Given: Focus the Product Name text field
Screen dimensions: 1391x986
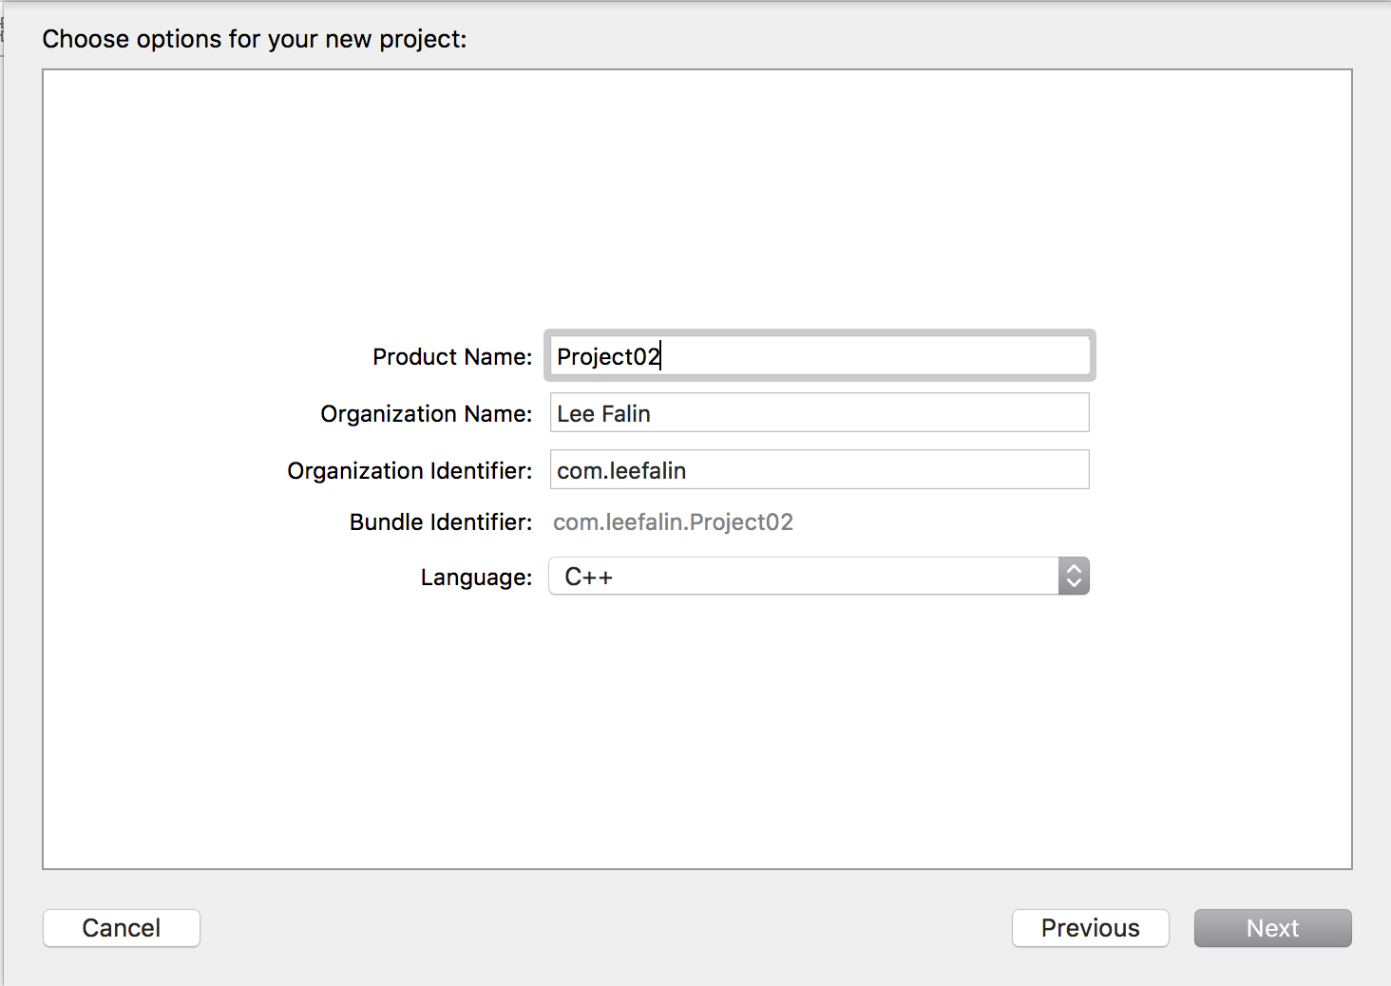Looking at the screenshot, I should (819, 356).
